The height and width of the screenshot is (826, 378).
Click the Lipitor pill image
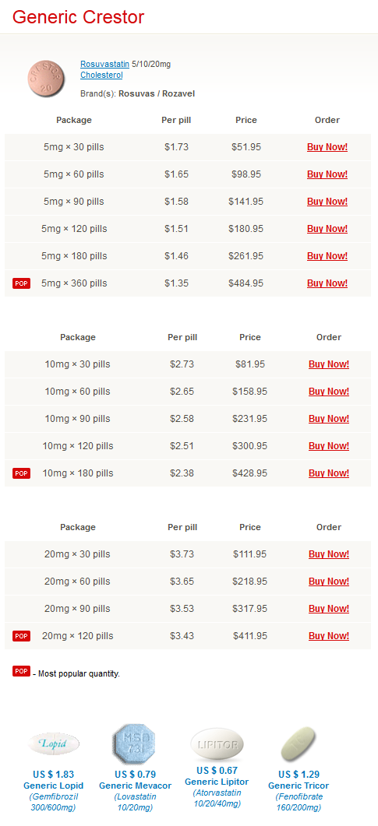pos(217,743)
